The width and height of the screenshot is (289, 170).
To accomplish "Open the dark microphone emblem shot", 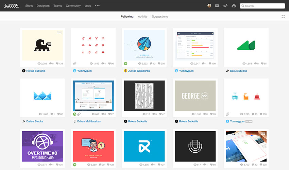I will tap(195, 146).
